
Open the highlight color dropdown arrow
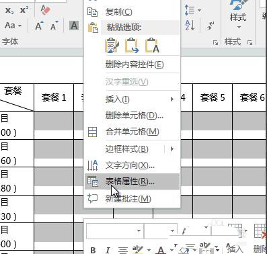[149, 250]
